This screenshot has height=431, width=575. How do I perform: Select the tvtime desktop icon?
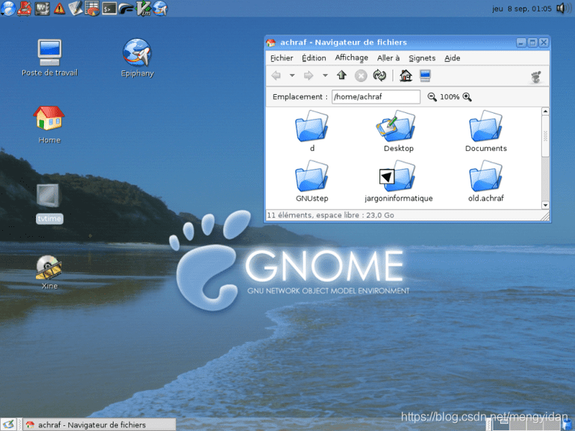[49, 204]
